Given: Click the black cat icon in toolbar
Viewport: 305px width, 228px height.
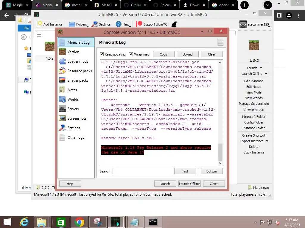Looking at the screenshot, I should 174,24.
